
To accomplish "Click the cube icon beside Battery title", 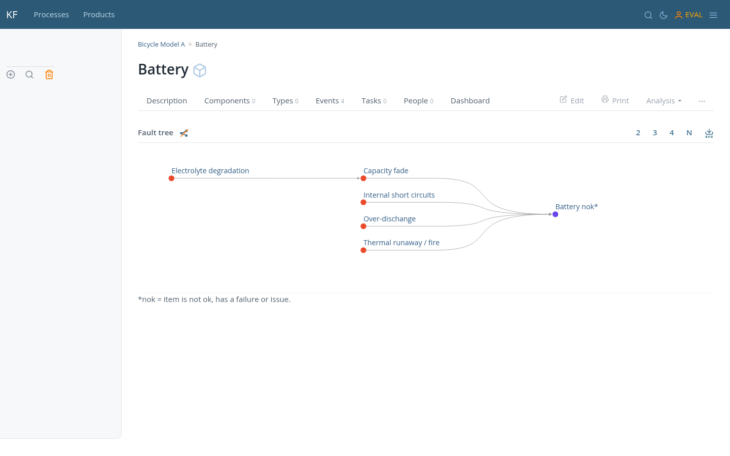I will tap(200, 70).
